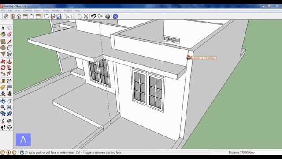Click the Distance measurements input box
Screen dimensions: 282x159
tap(260, 152)
